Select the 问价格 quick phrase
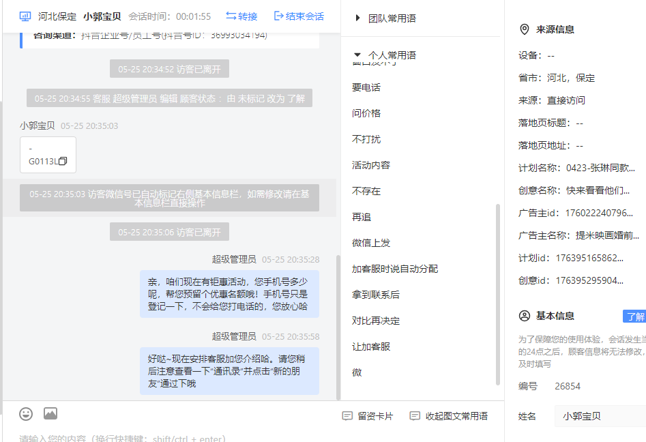 [366, 113]
